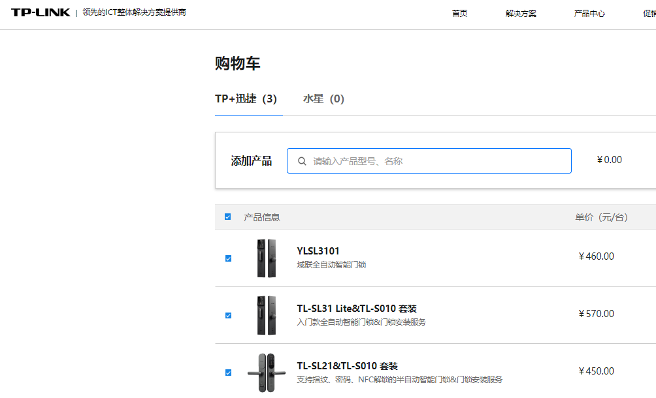Click the 入门款全自动智能门锁&门锁安装服务 description
This screenshot has width=656, height=398.
click(x=361, y=322)
